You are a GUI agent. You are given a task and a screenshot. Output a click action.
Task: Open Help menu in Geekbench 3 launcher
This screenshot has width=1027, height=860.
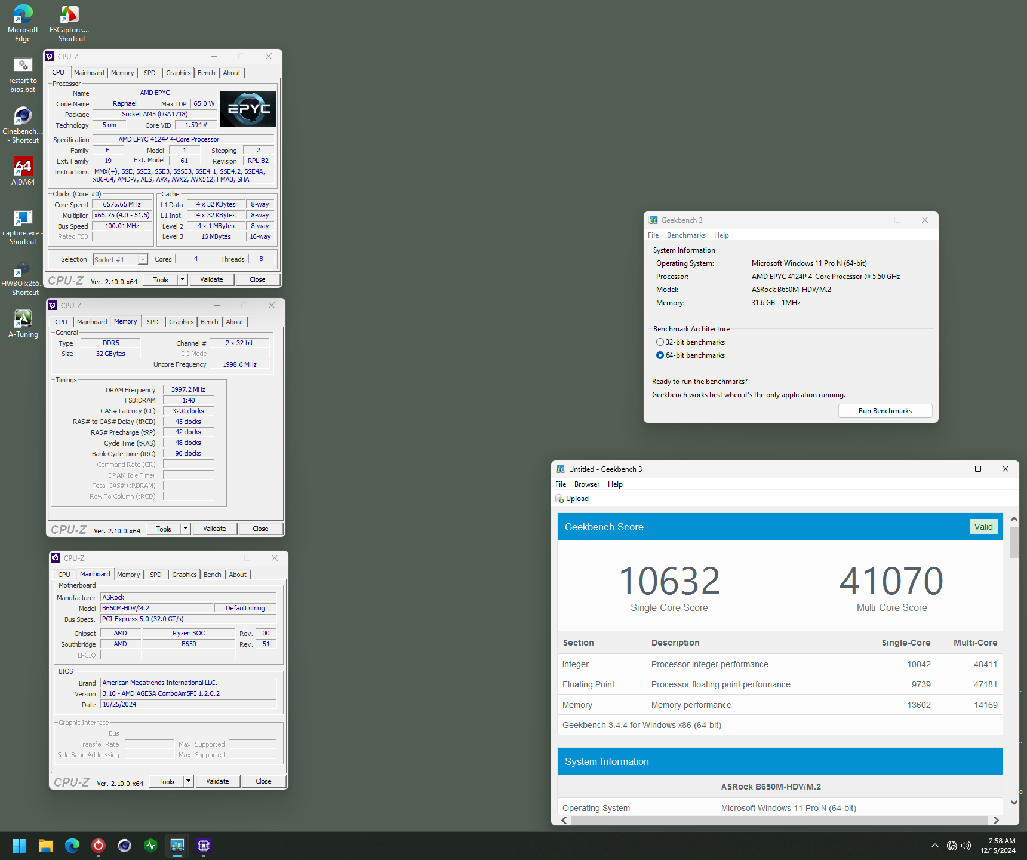click(x=721, y=235)
